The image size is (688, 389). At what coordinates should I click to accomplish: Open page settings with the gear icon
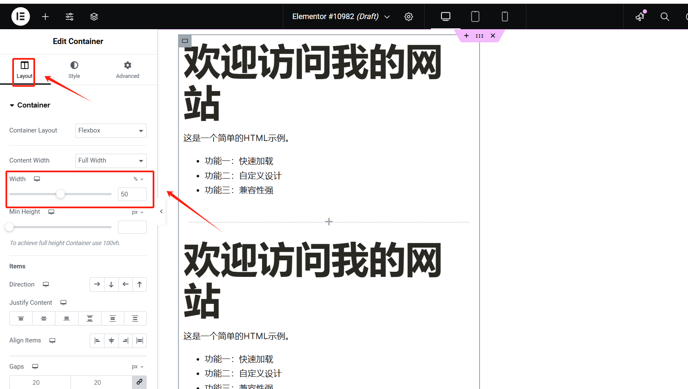(408, 17)
